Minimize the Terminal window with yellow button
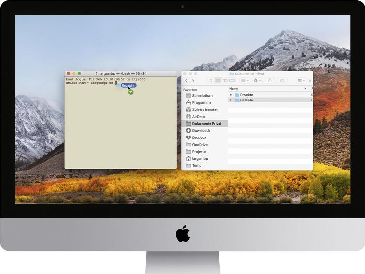The image size is (365, 274). tap(74, 73)
